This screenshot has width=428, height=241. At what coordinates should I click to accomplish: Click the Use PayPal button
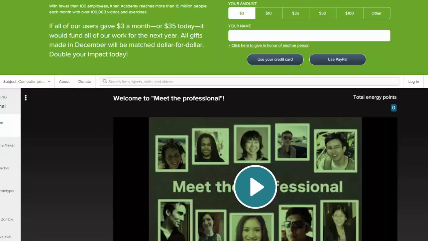[337, 59]
